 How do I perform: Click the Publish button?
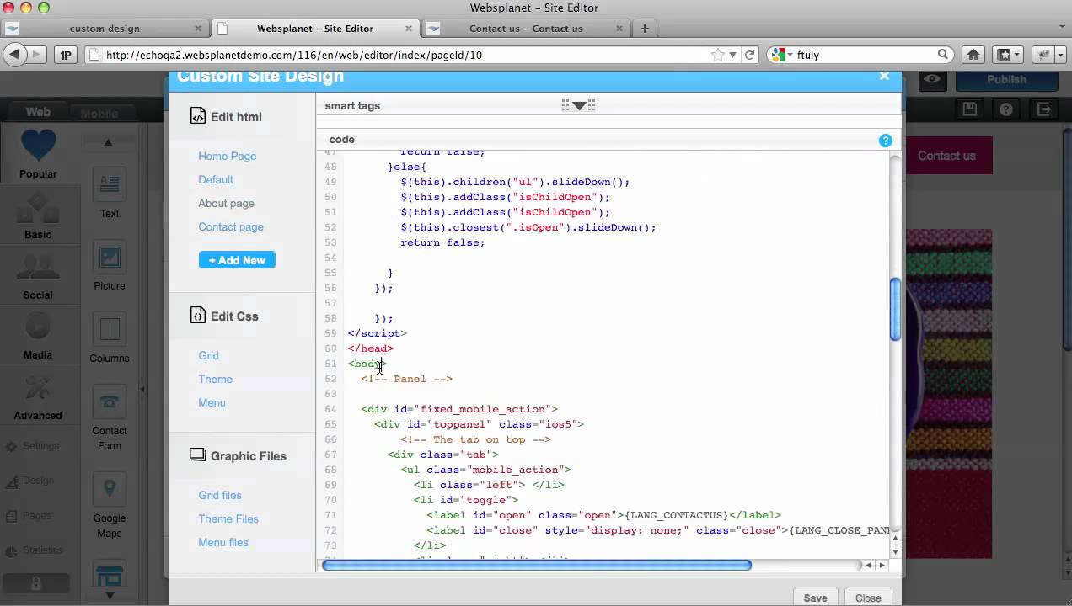[1006, 79]
